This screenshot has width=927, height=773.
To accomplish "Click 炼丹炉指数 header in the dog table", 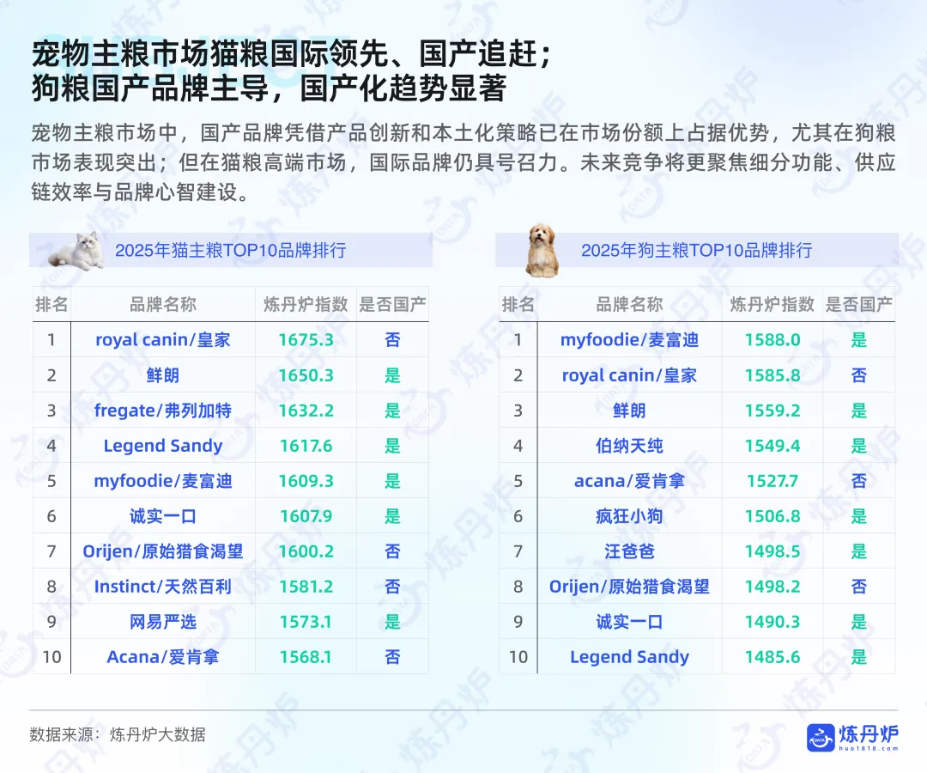I will pyautogui.click(x=772, y=305).
